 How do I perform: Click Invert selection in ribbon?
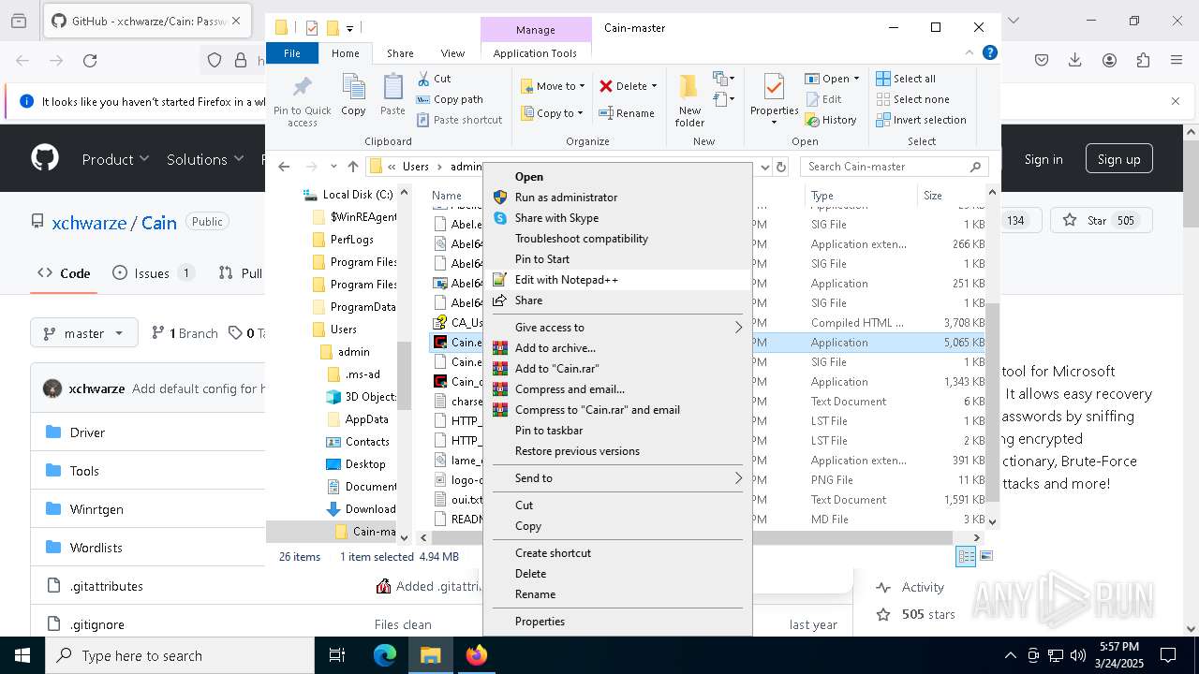[x=921, y=120]
